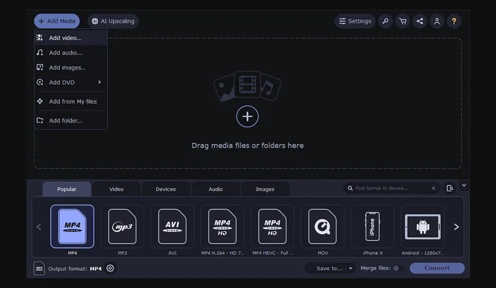496x288 pixels.
Task: Choose Add video from the menu
Action: pos(65,38)
